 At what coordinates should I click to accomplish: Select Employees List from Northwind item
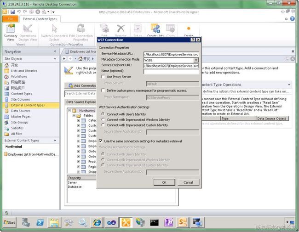point(31,154)
